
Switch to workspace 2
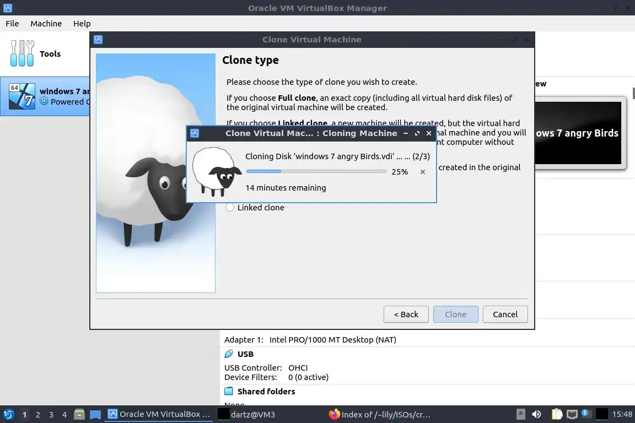pos(37,415)
